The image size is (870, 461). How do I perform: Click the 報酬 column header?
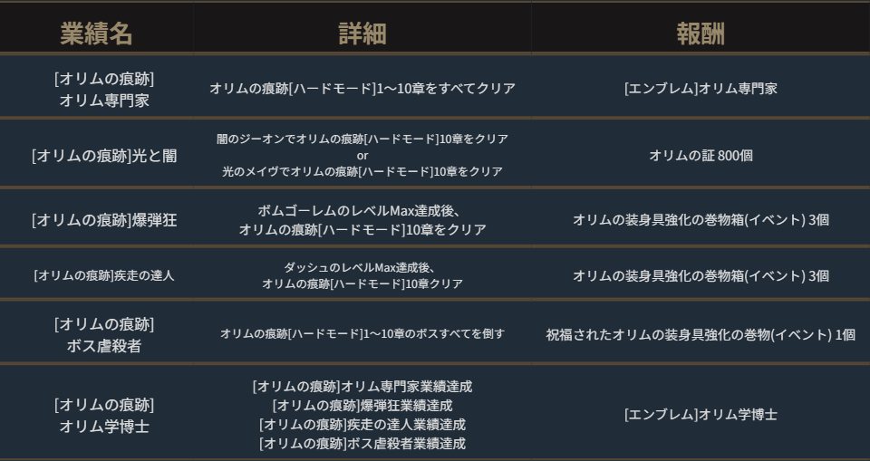(700, 34)
